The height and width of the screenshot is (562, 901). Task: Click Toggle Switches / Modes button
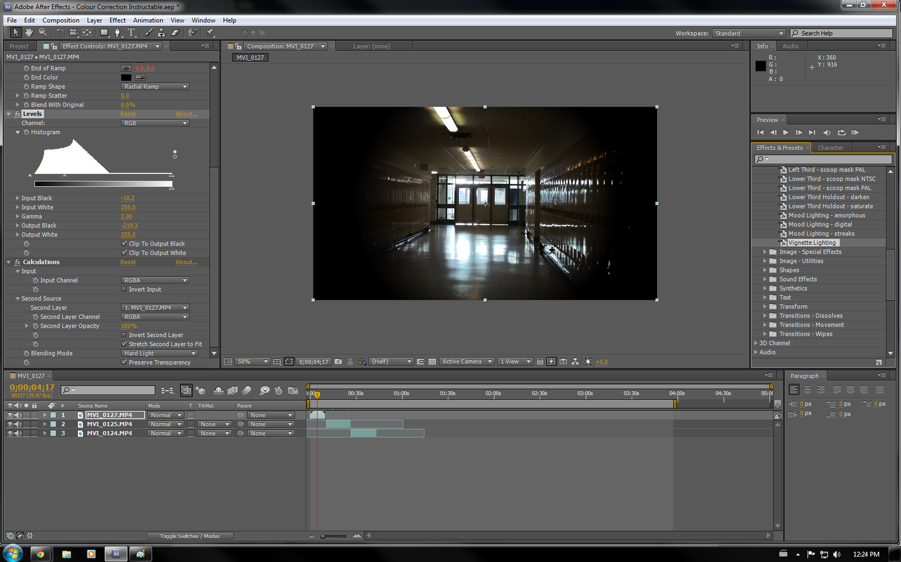coord(190,536)
